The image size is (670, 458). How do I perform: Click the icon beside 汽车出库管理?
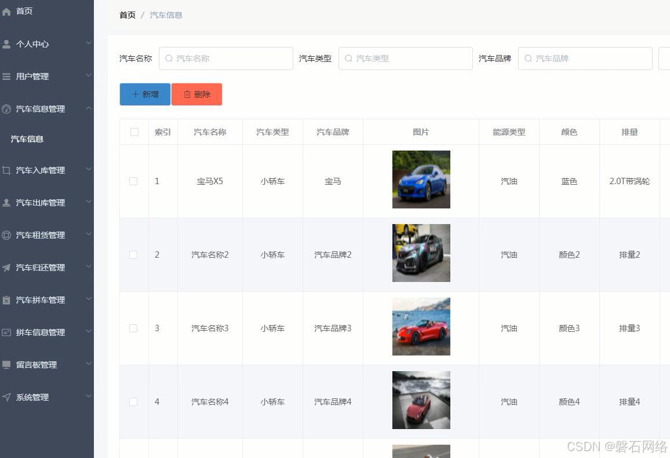(6, 203)
